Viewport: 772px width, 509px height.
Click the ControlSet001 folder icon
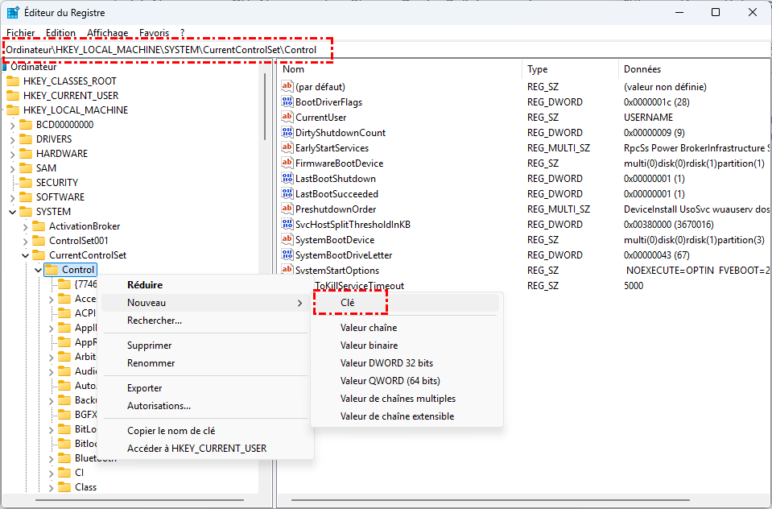(x=39, y=241)
